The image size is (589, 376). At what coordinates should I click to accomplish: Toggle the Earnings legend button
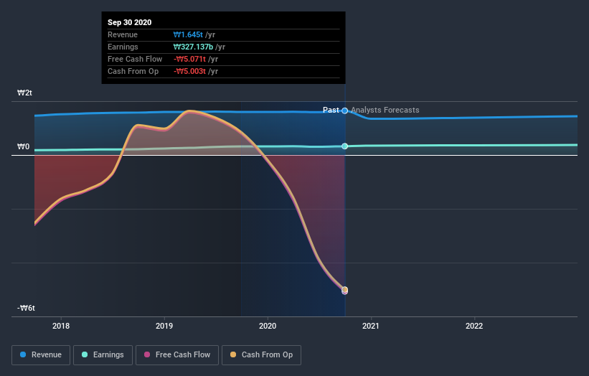point(103,355)
